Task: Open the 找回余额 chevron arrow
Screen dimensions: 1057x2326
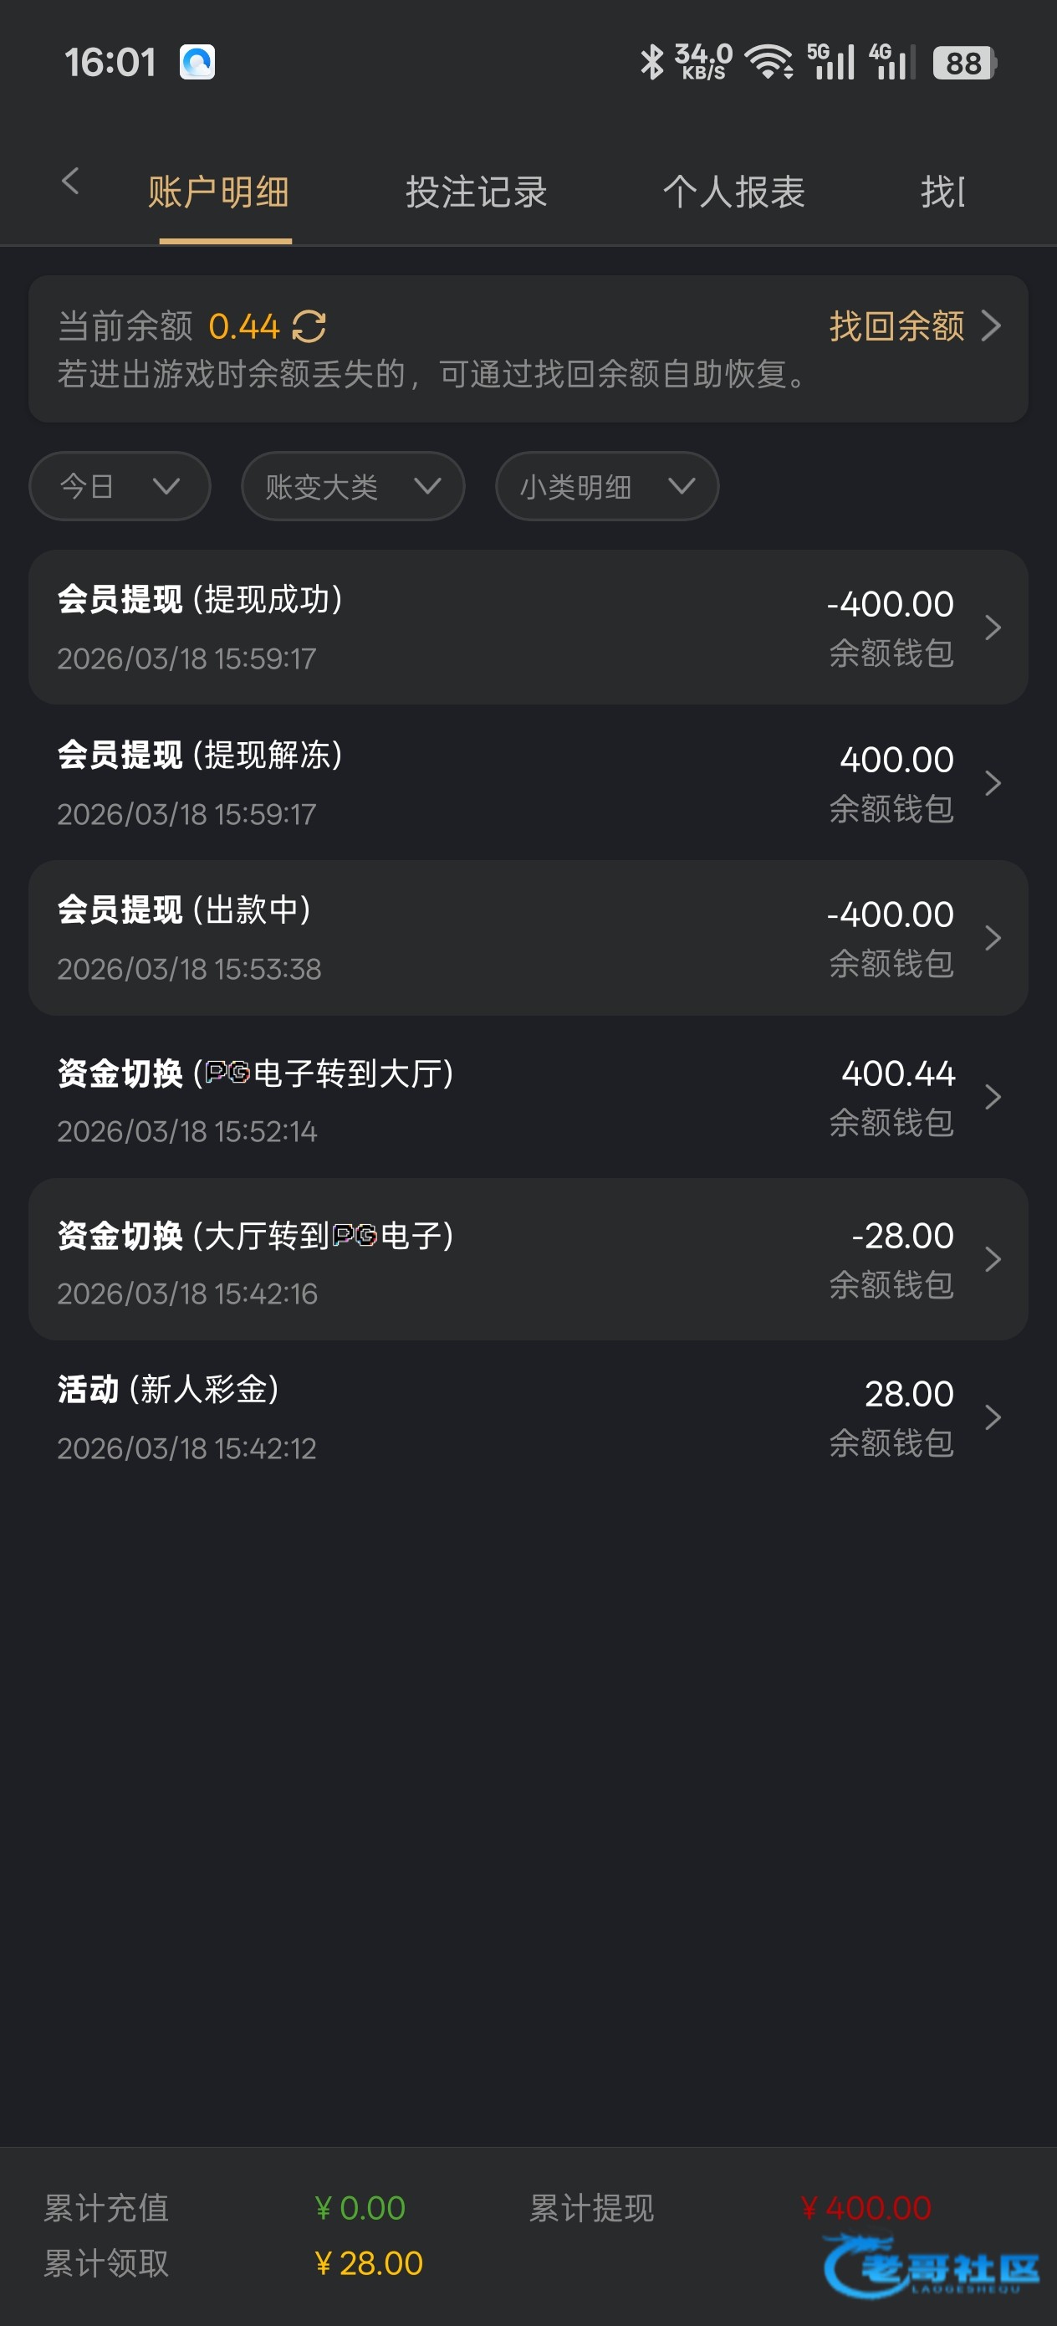Action: (991, 326)
